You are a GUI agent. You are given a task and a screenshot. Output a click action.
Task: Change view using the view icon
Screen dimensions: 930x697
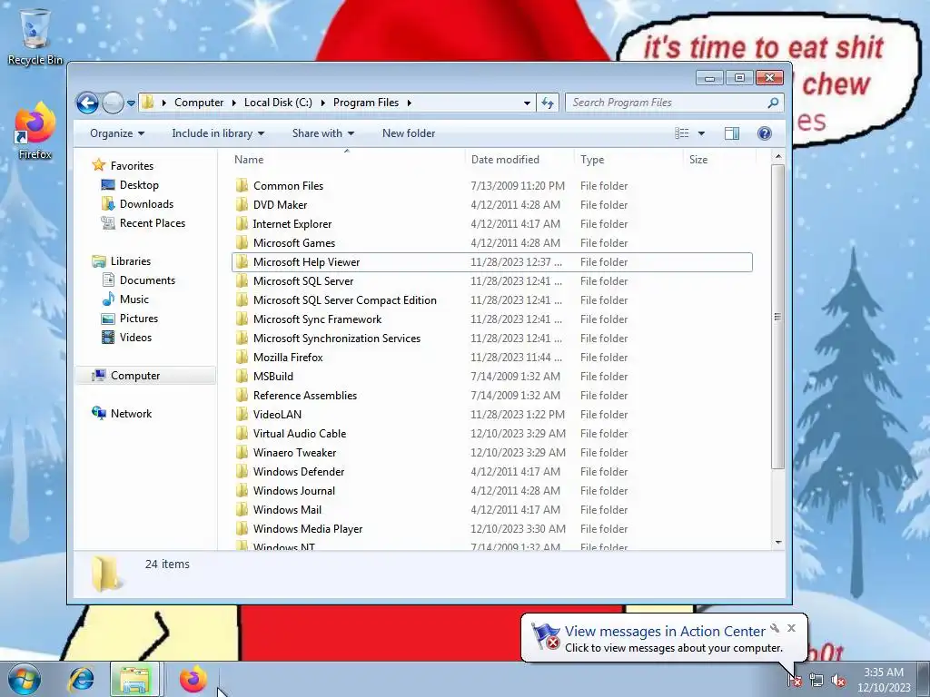(682, 133)
